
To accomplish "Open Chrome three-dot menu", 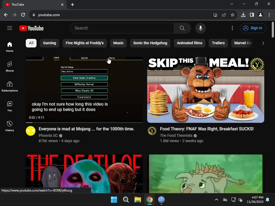I will tap(269, 15).
